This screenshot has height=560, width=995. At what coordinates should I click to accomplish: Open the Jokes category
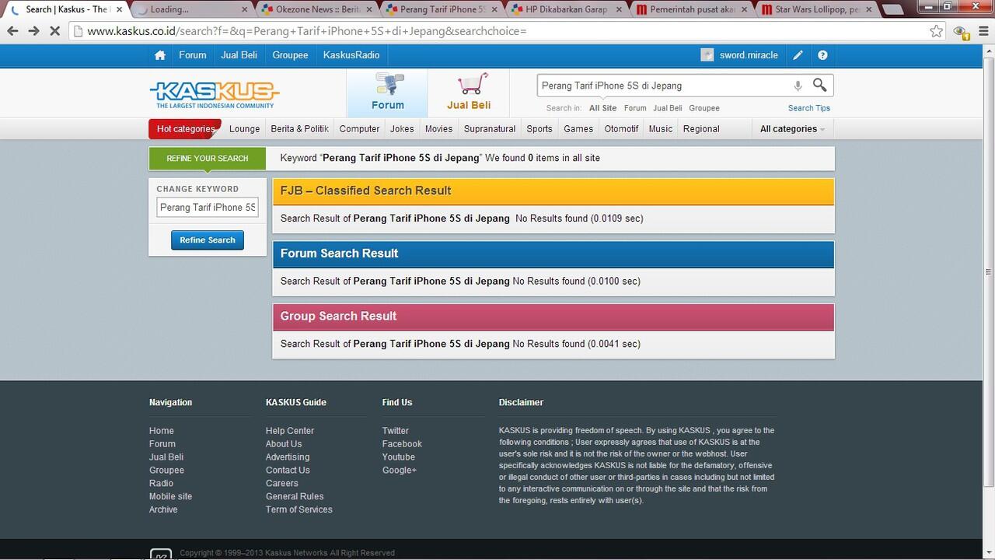[402, 129]
